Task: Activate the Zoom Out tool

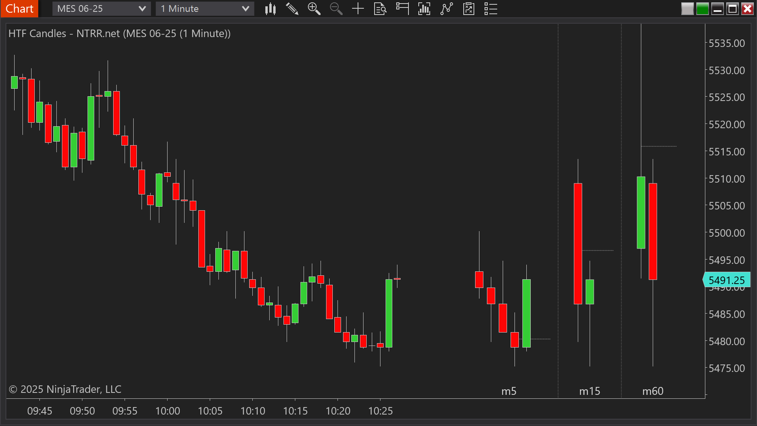Action: pos(336,9)
